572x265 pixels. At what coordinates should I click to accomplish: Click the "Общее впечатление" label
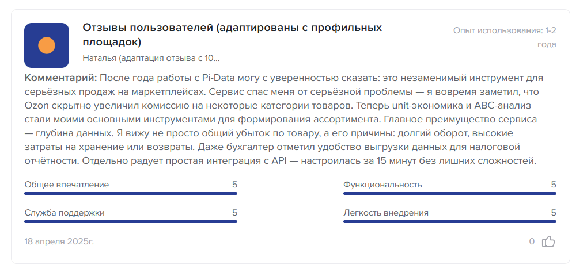click(67, 185)
